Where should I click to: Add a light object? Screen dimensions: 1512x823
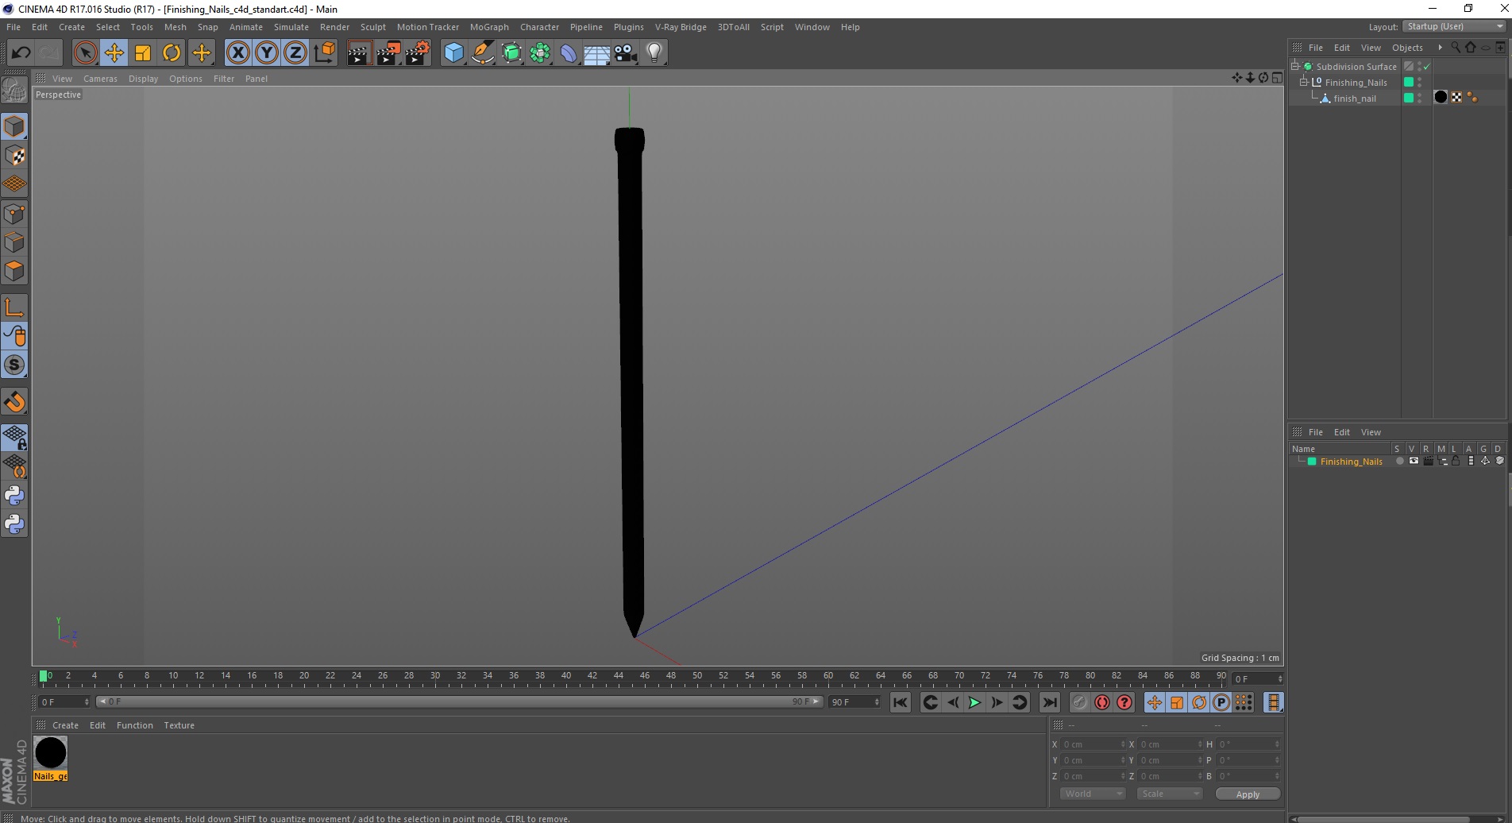click(654, 53)
